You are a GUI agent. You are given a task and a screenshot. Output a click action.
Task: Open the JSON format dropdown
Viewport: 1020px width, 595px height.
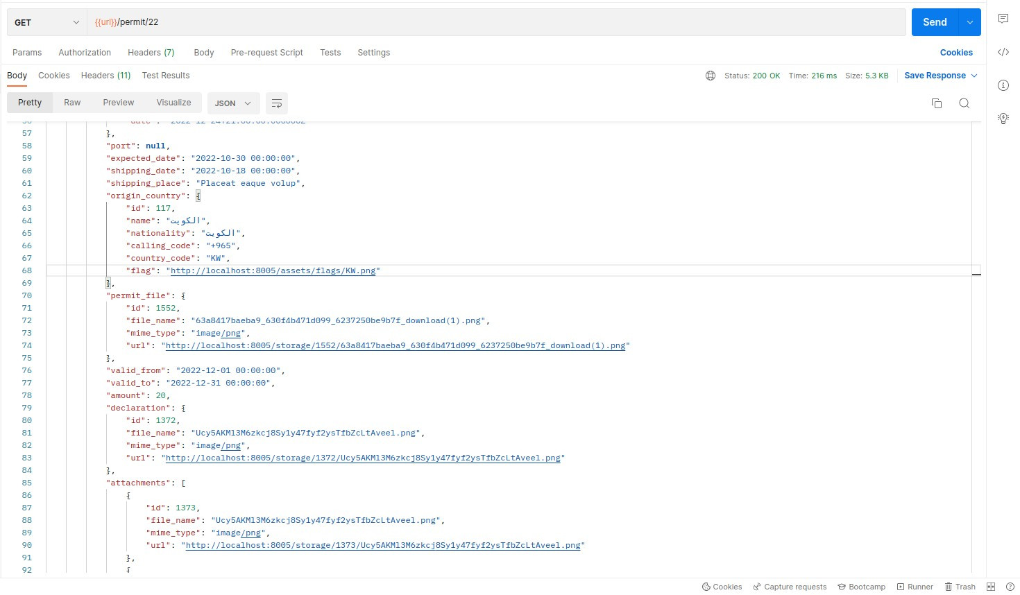(x=233, y=103)
